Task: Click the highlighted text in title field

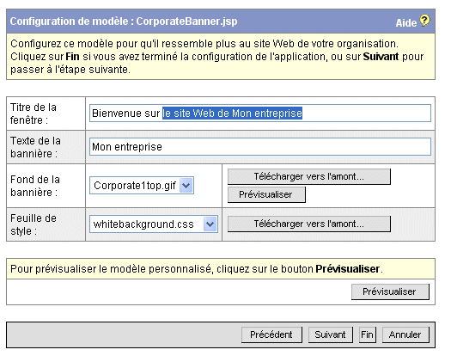Action: coord(233,114)
